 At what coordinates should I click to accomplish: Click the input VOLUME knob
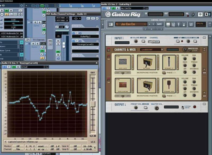(x=136, y=41)
